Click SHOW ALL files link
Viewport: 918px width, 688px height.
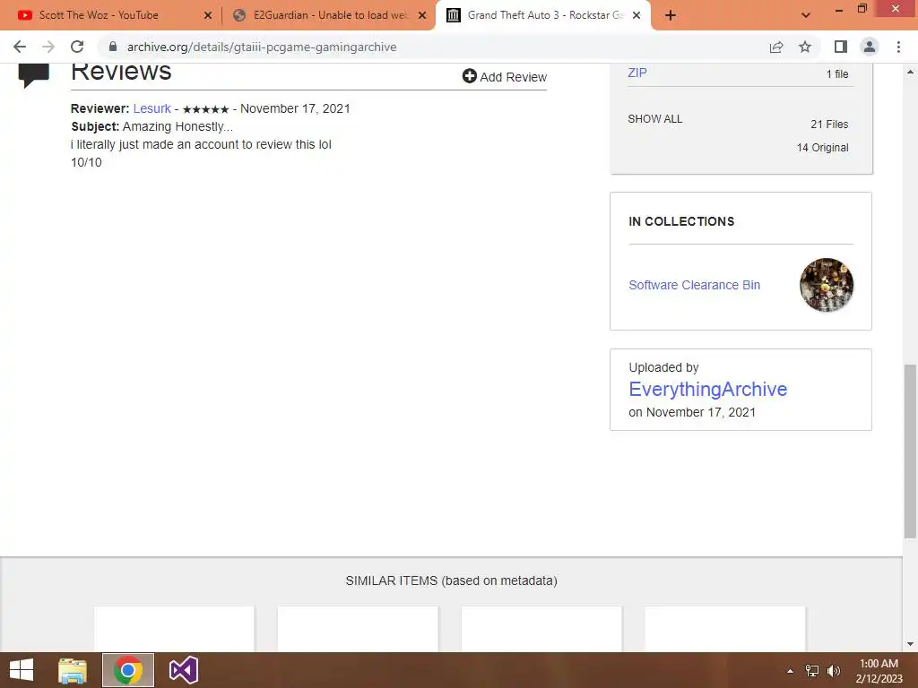(655, 119)
